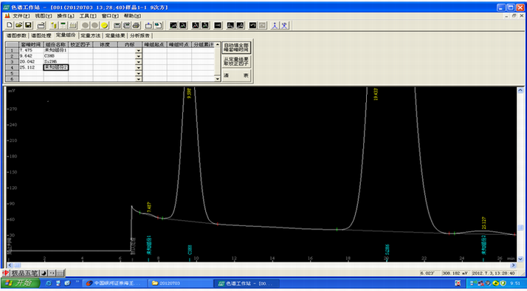Switch to 定量方法 tab
This screenshot has height=291, width=527.
click(x=90, y=35)
